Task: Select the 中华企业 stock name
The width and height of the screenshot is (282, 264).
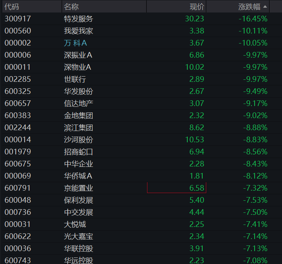Action: point(79,164)
